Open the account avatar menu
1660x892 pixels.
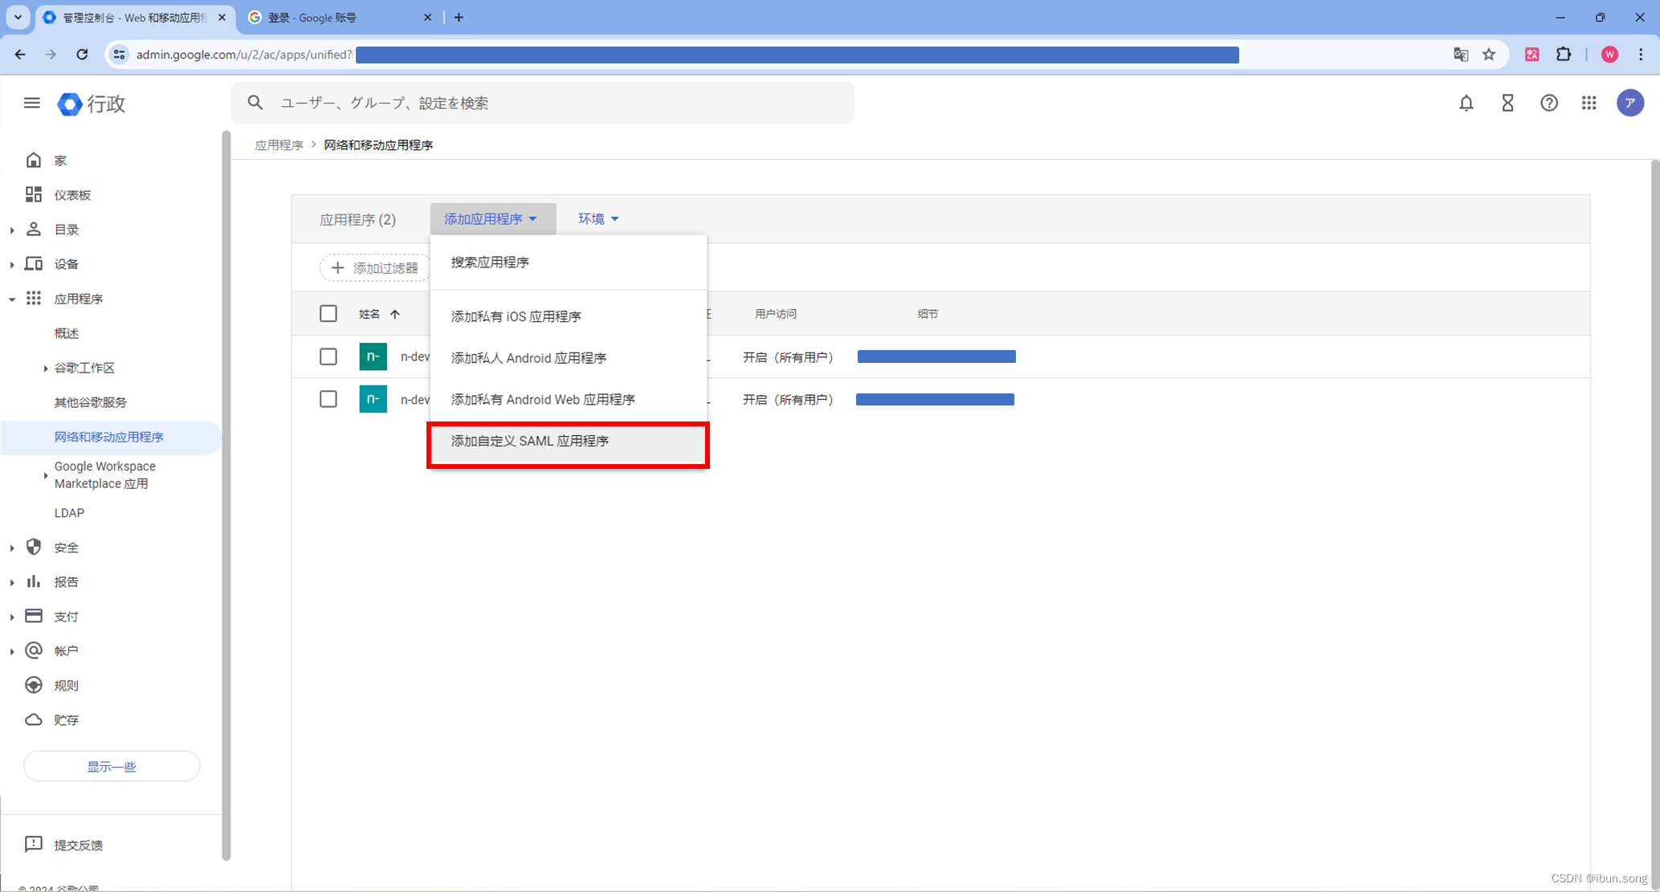(1630, 103)
